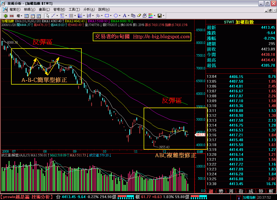
Task: Restore the inner chart window
Action: [270, 11]
